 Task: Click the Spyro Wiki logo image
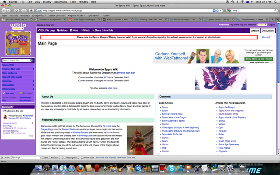coord(18,43)
